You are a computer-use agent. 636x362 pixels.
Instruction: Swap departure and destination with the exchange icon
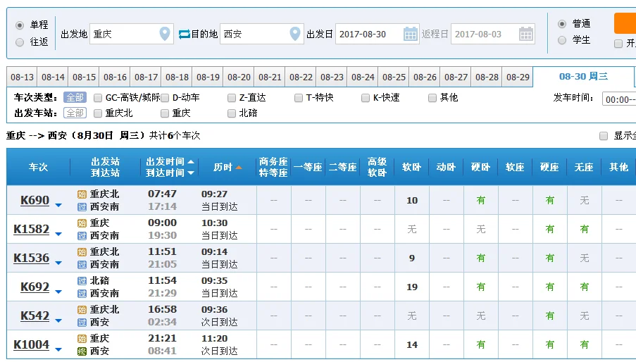184,34
